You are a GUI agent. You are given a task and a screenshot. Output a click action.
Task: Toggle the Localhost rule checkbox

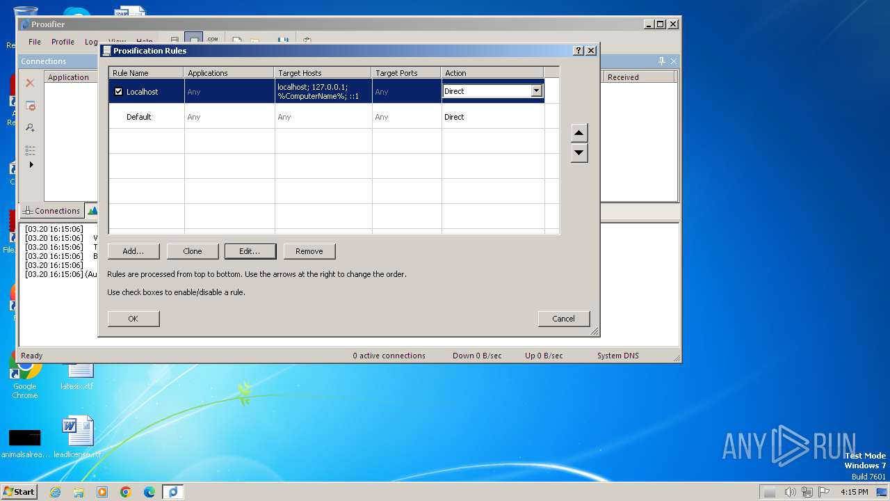(118, 92)
